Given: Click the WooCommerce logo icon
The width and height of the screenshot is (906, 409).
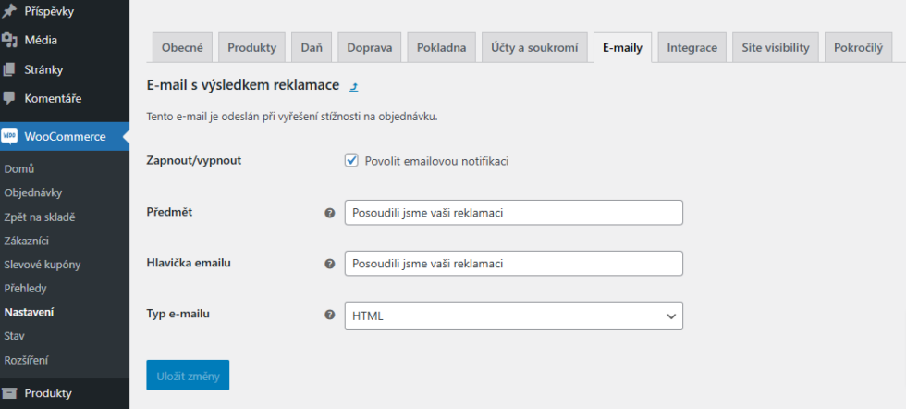Looking at the screenshot, I should click(x=9, y=137).
